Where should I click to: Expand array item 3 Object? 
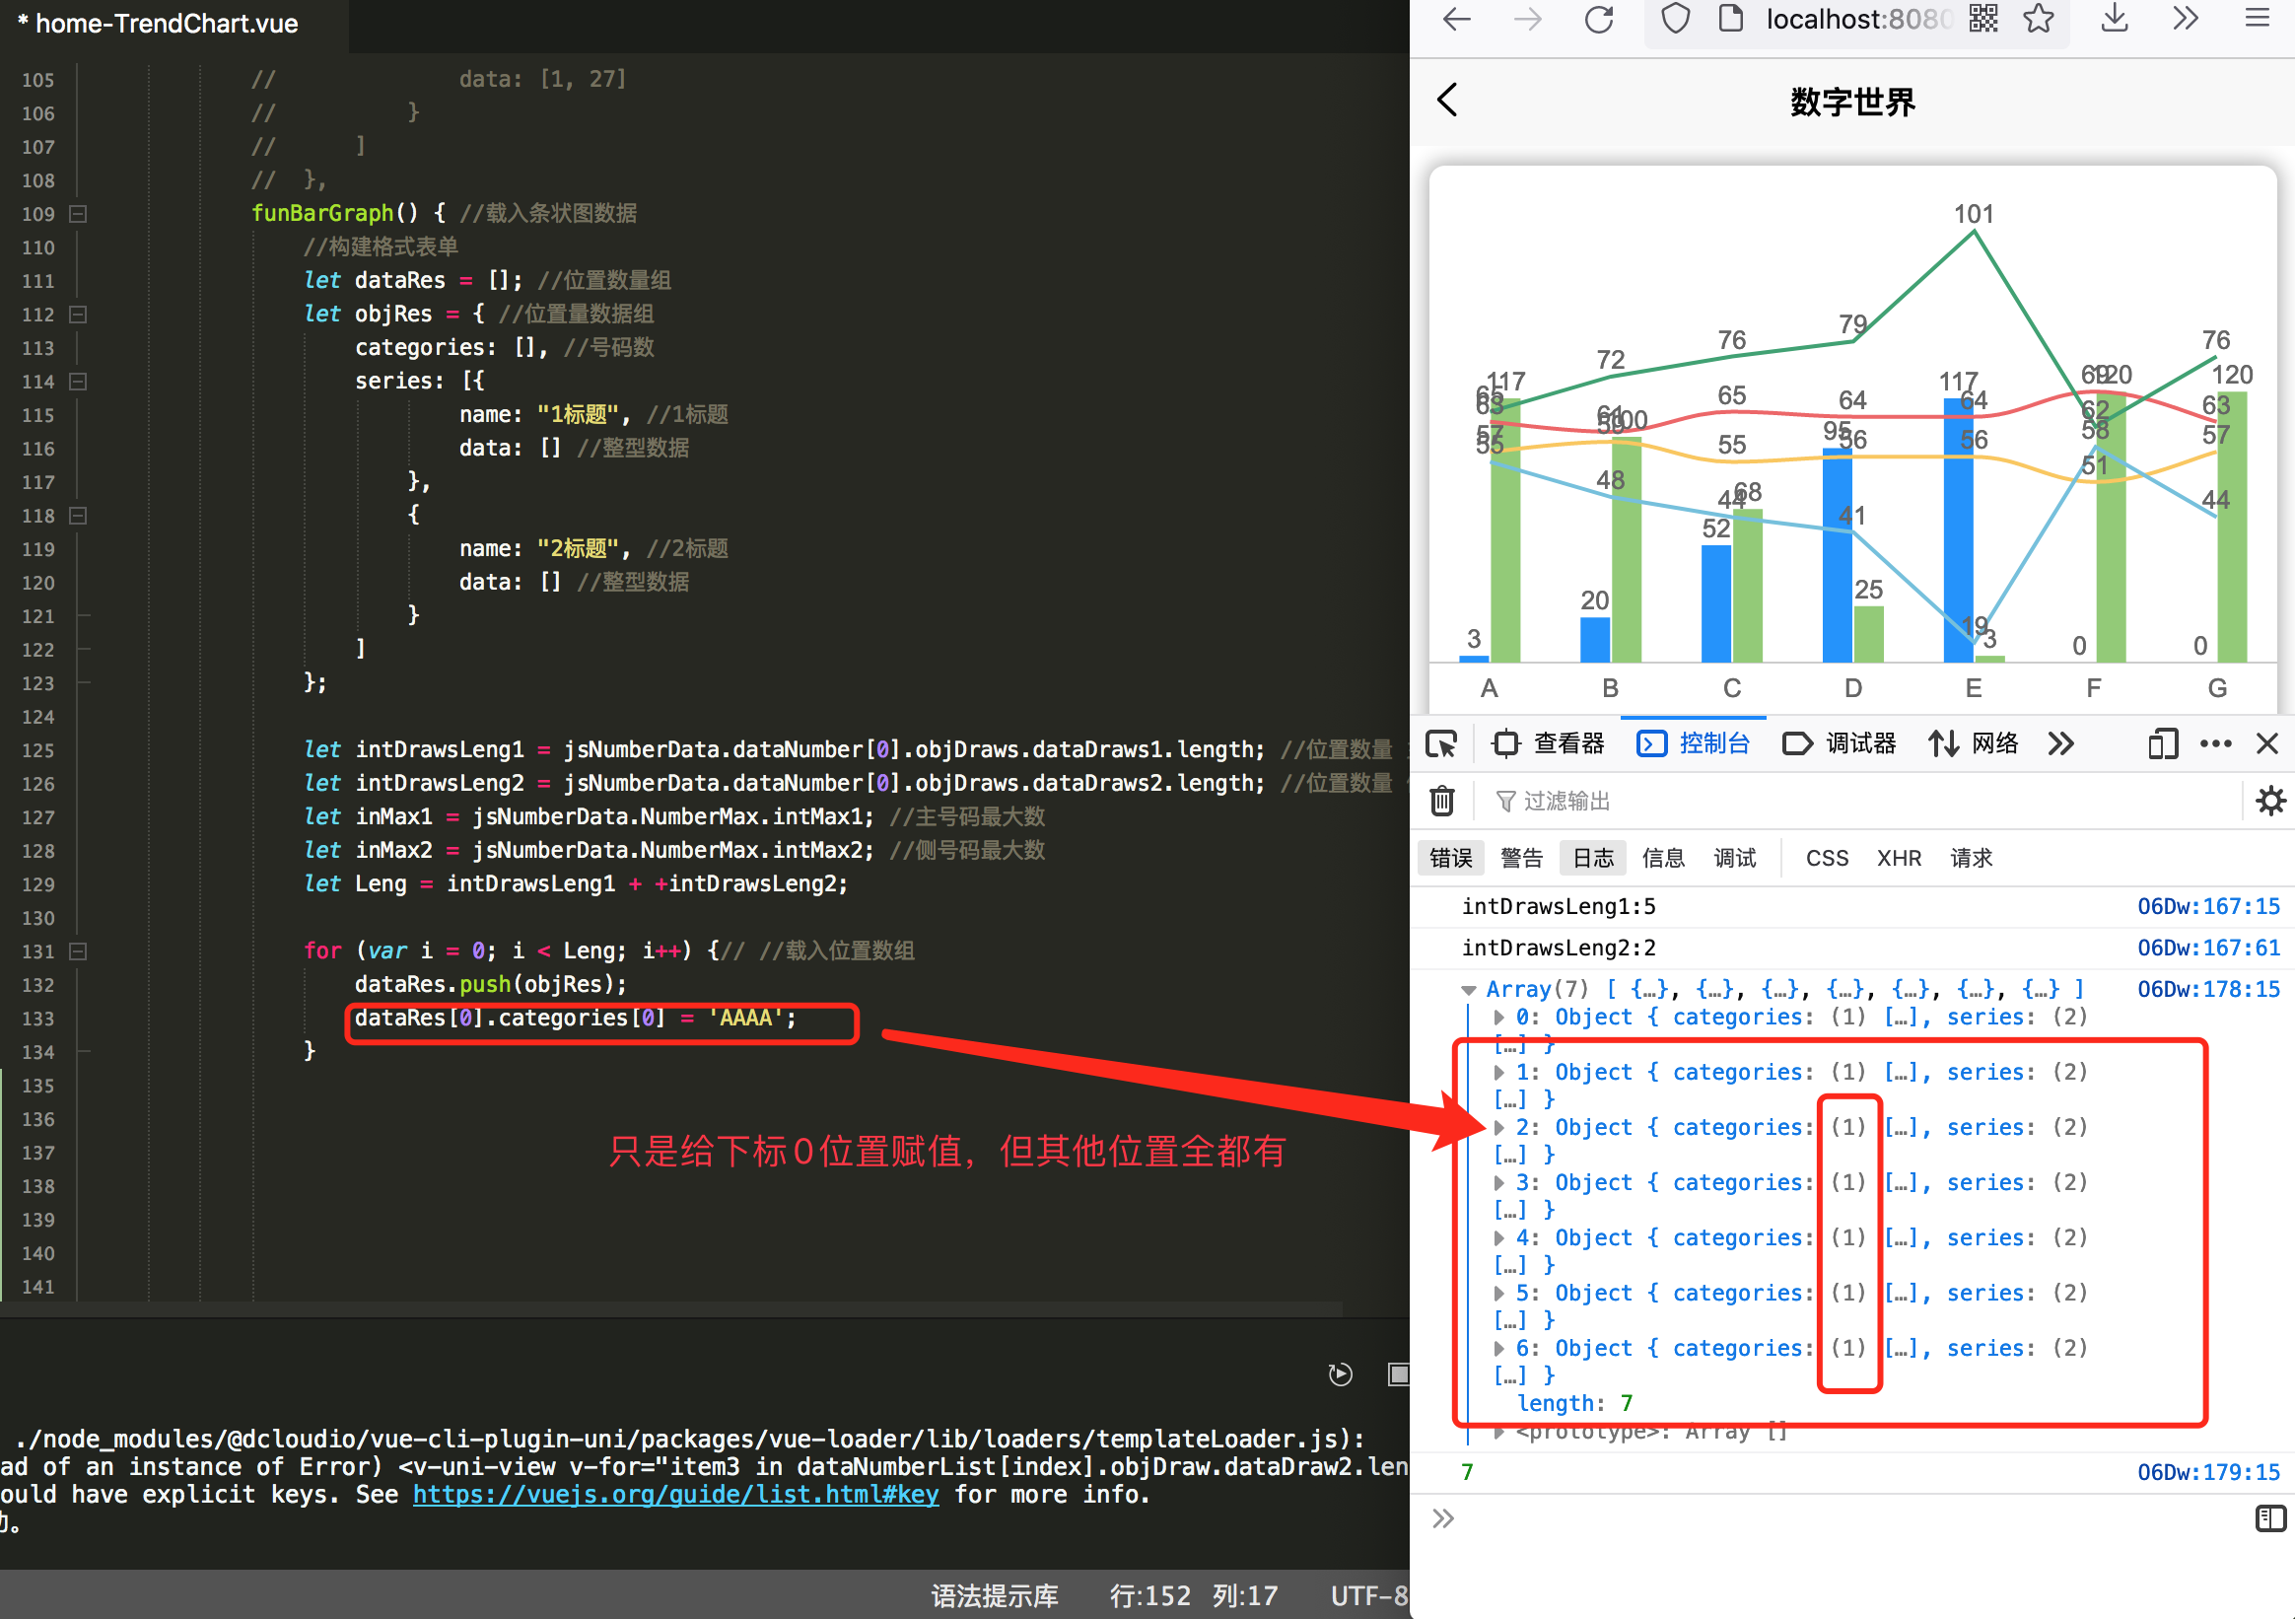point(1499,1182)
